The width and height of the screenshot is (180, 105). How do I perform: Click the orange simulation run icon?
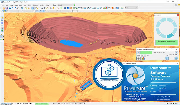[112, 8]
